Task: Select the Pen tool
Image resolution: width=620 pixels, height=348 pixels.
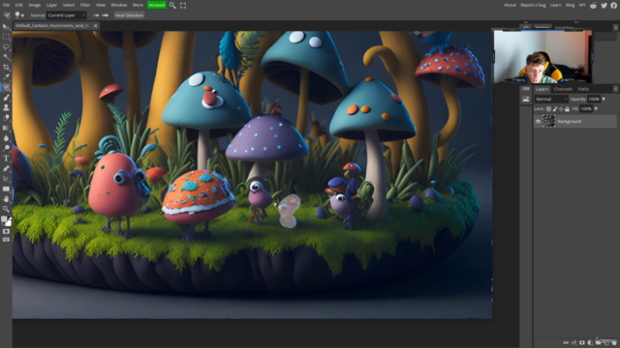Action: point(6,168)
